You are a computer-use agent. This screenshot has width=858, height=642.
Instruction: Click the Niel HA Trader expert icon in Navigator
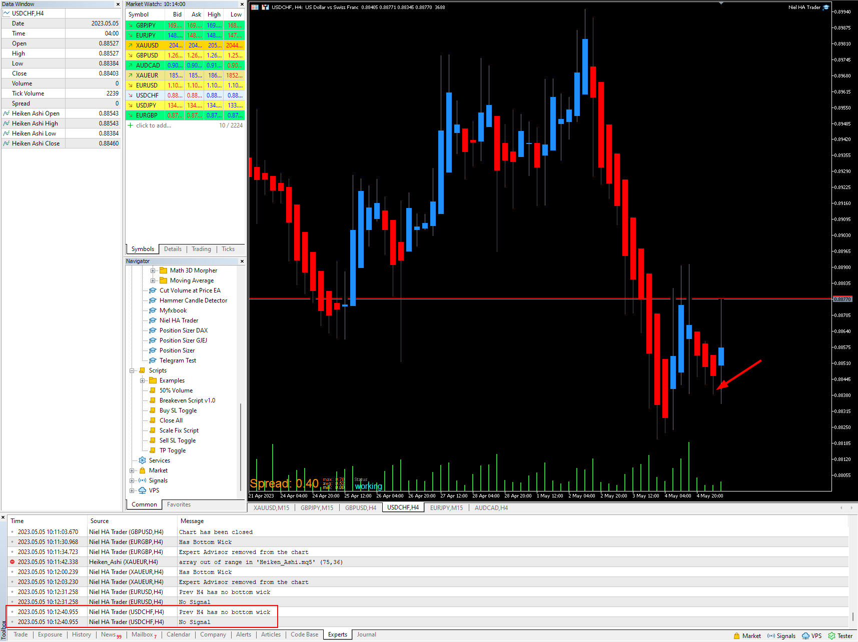point(153,320)
